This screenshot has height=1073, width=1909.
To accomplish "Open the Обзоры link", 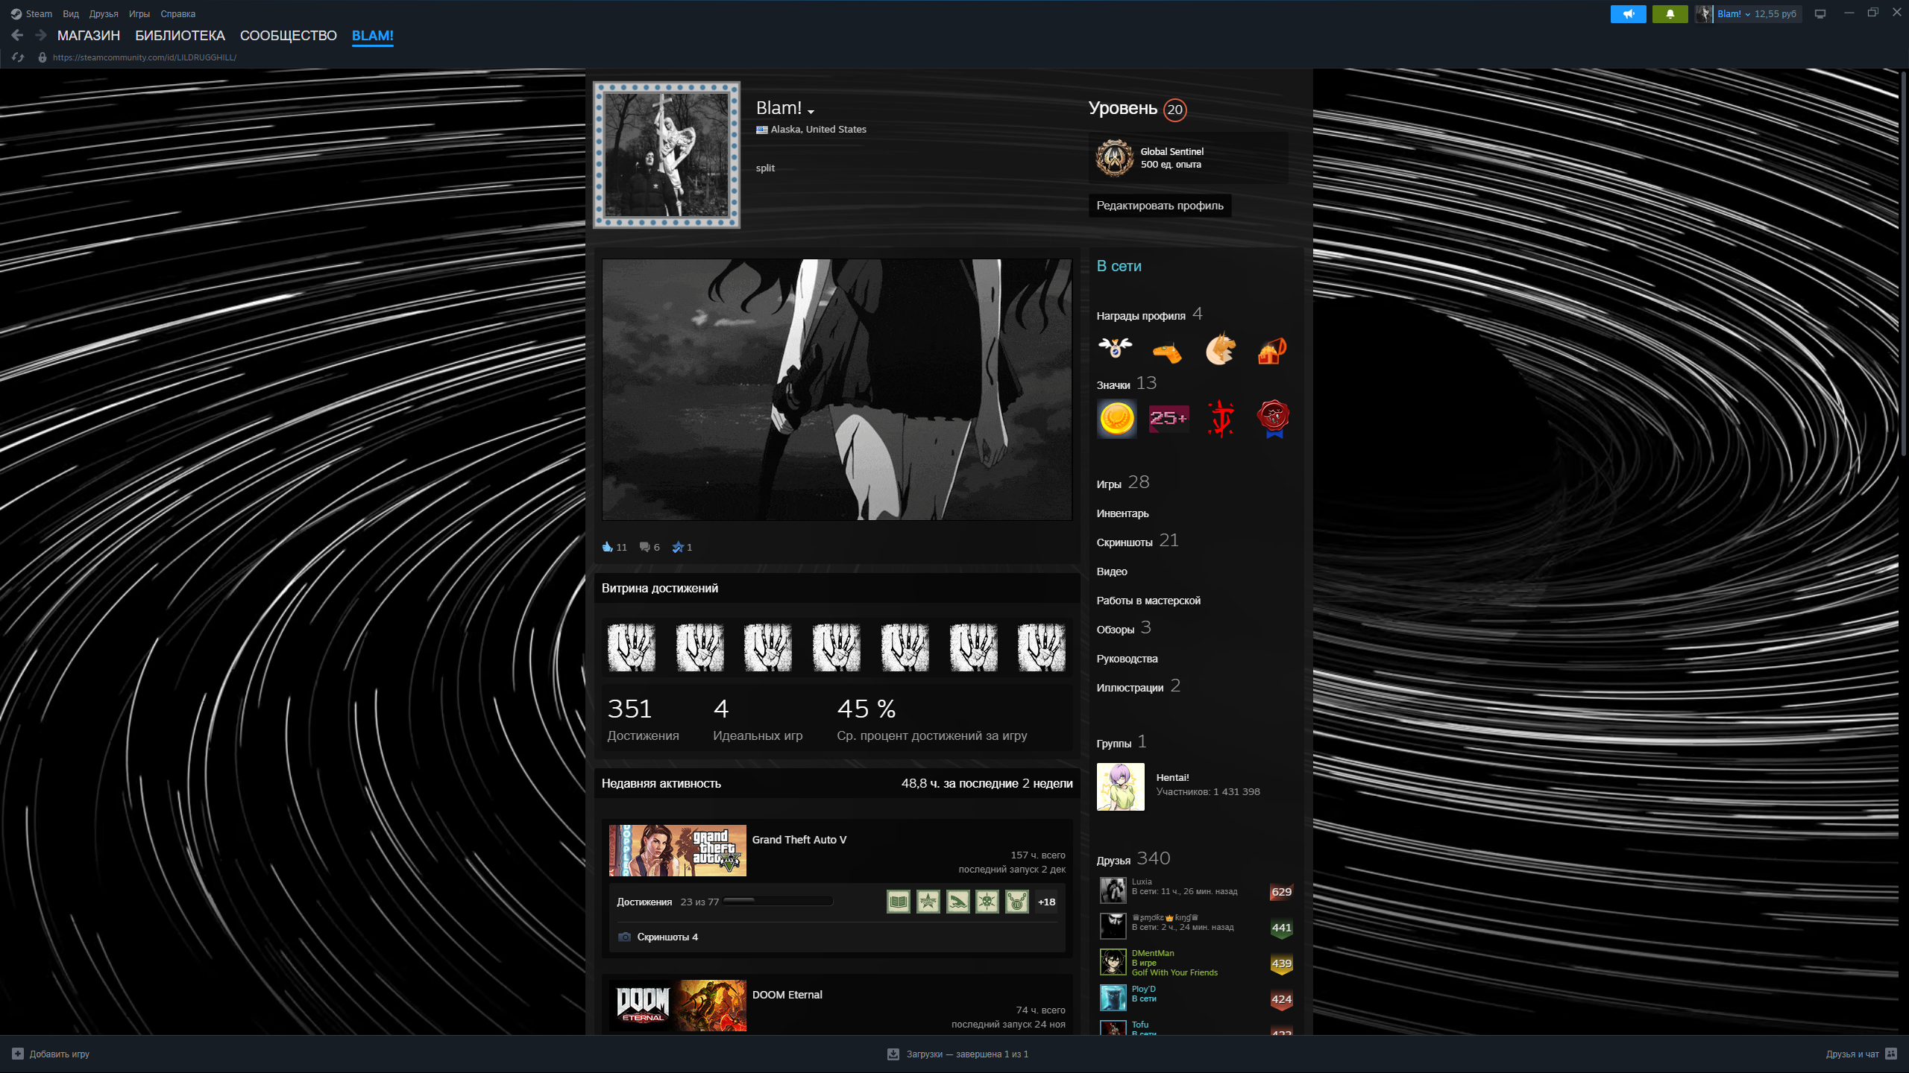I will point(1123,628).
